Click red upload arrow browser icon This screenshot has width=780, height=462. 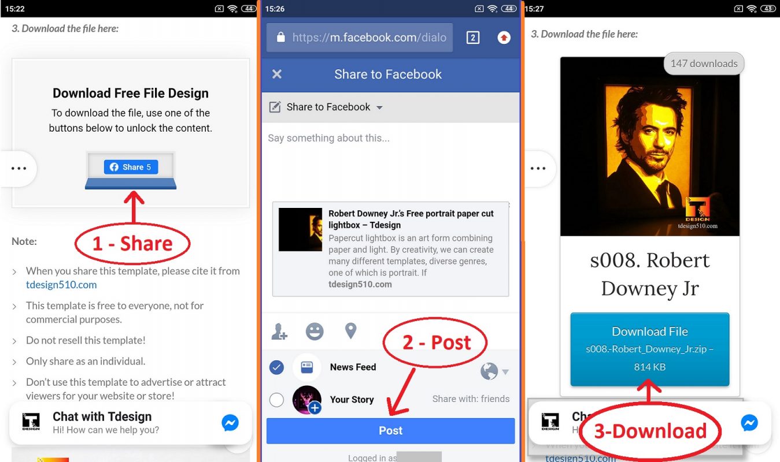[x=504, y=38]
